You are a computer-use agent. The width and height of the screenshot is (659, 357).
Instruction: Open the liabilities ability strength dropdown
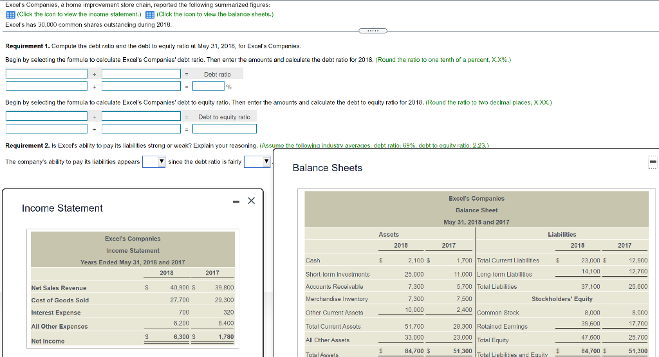coord(154,161)
